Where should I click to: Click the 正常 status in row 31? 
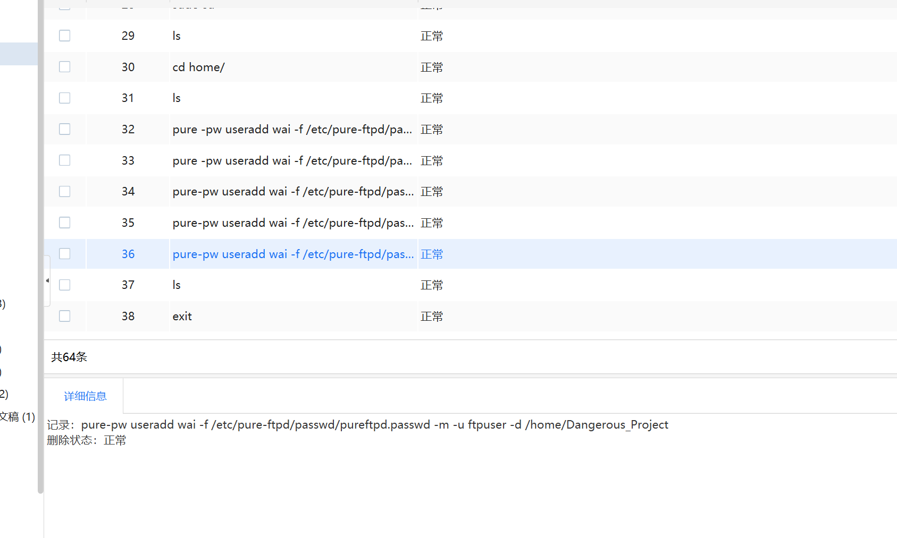(x=431, y=98)
